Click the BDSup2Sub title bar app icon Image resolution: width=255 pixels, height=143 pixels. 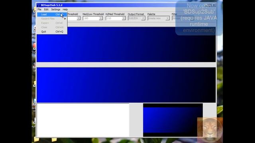[x=39, y=5]
